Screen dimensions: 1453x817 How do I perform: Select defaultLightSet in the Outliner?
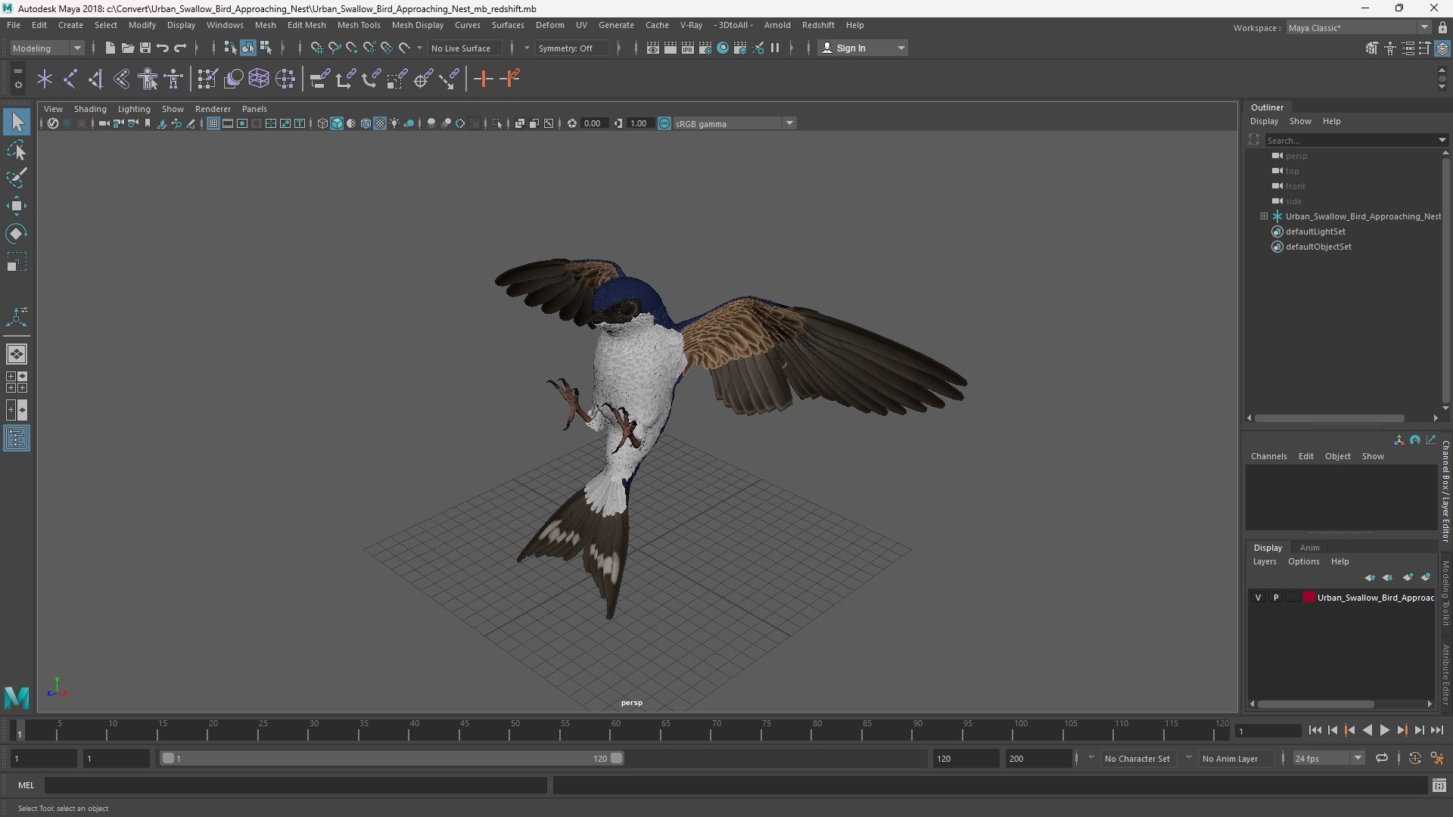[x=1315, y=231]
